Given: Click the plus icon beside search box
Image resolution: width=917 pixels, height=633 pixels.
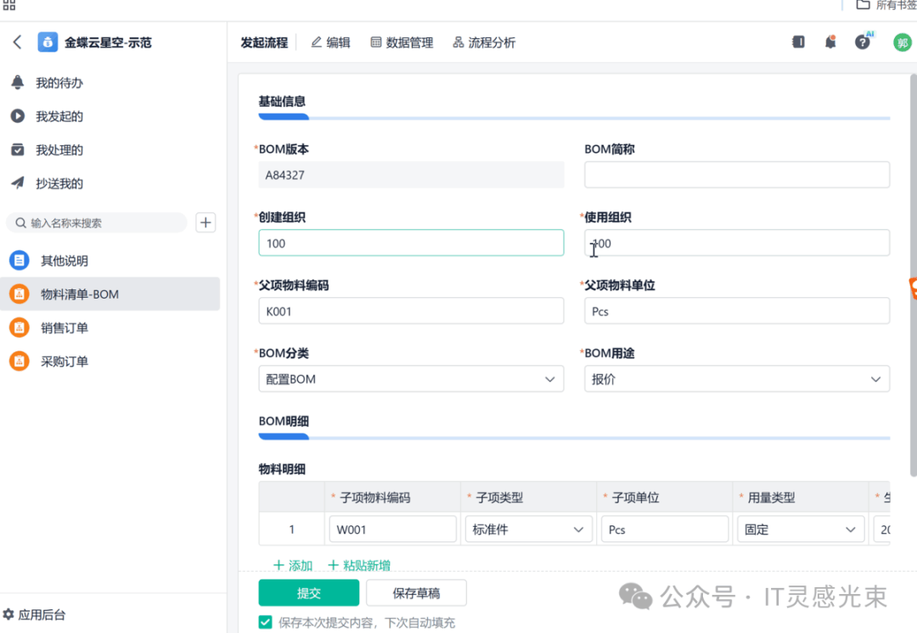Looking at the screenshot, I should point(205,223).
